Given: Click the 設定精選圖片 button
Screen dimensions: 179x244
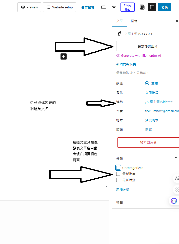Looking at the screenshot, I should (x=147, y=46).
